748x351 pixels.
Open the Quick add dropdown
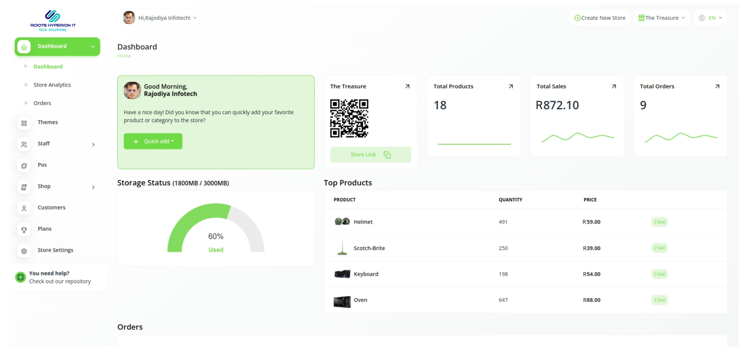153,141
